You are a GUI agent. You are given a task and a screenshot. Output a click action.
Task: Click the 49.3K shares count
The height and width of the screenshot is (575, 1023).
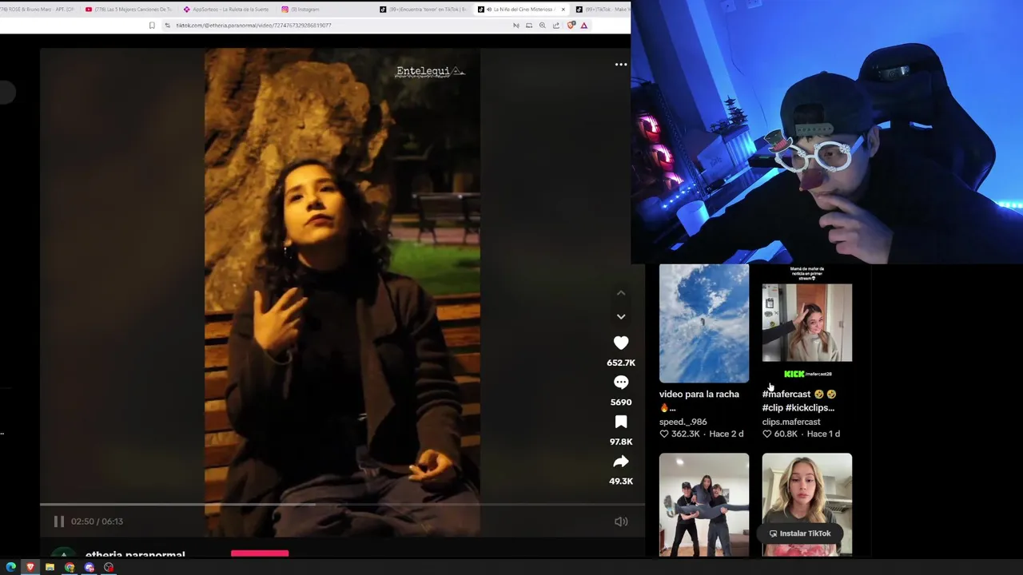pos(621,482)
